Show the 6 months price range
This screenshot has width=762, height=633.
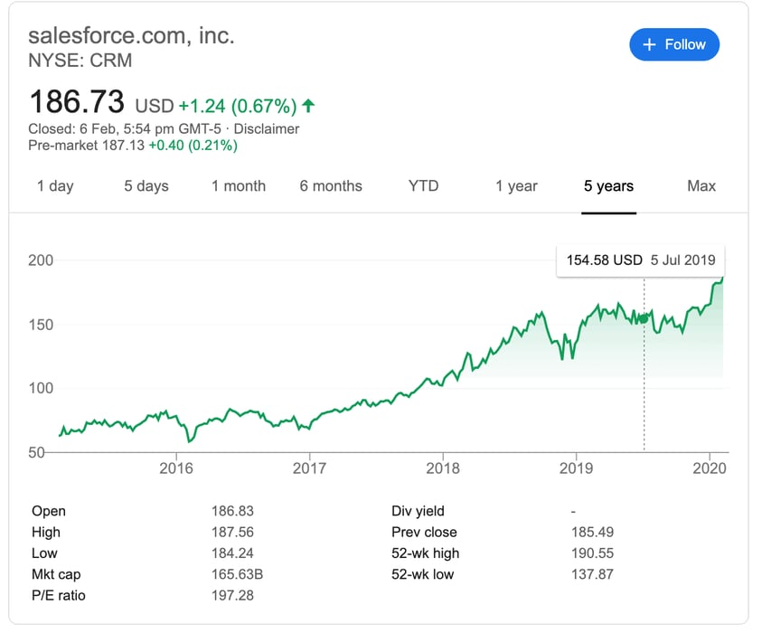[x=331, y=185]
